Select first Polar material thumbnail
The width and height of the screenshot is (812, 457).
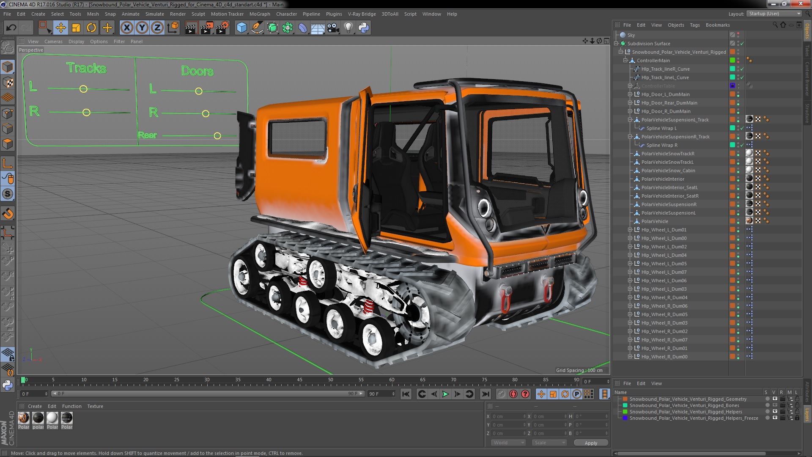pyautogui.click(x=24, y=418)
